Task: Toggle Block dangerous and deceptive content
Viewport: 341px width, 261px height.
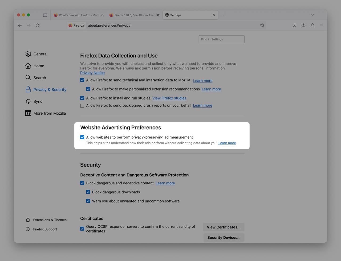Action: pos(82,183)
